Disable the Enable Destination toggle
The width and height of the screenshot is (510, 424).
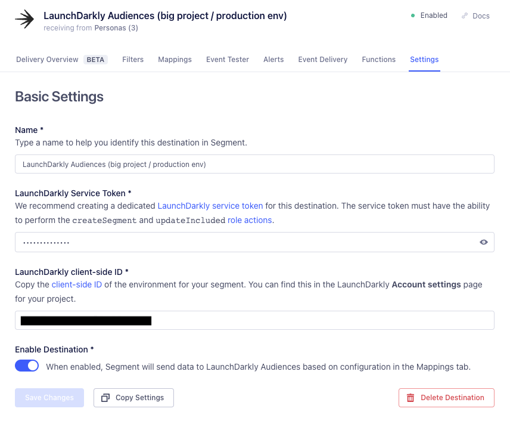pos(27,365)
